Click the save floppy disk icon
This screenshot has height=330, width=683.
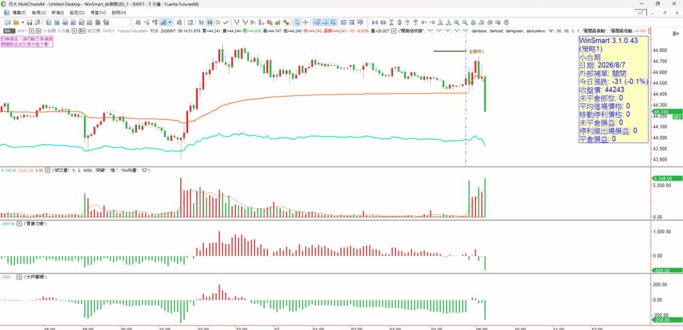(x=29, y=22)
